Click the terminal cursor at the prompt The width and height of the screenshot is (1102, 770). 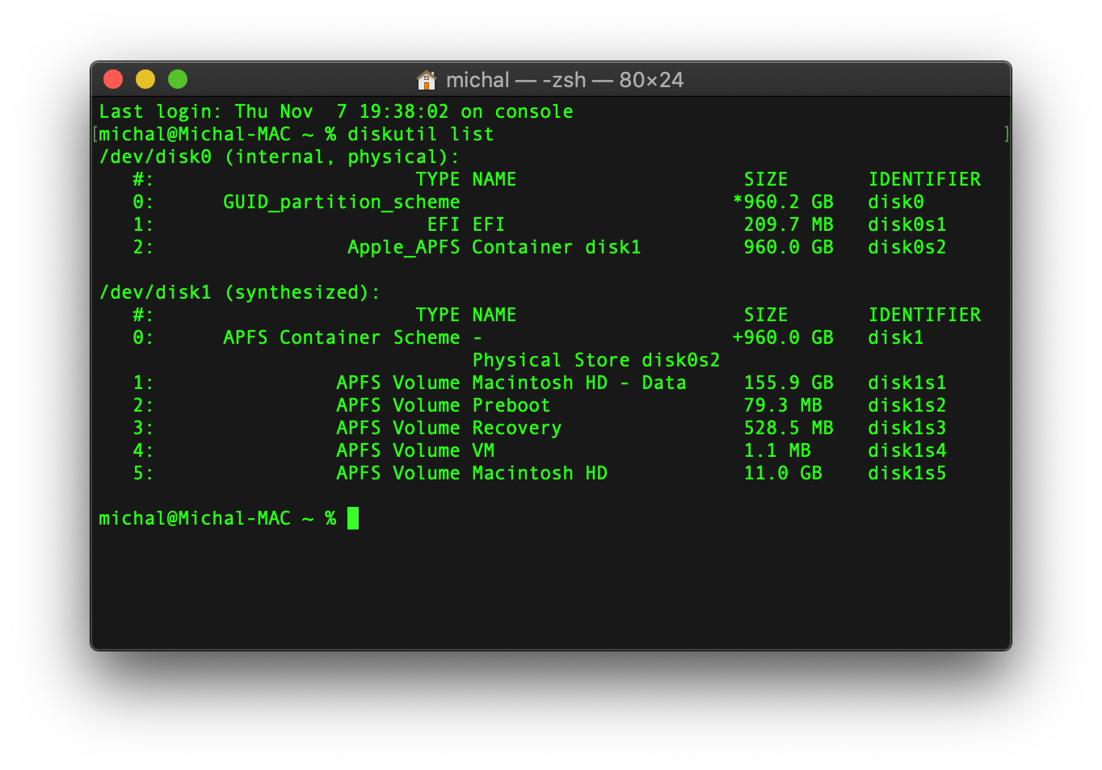pos(353,518)
